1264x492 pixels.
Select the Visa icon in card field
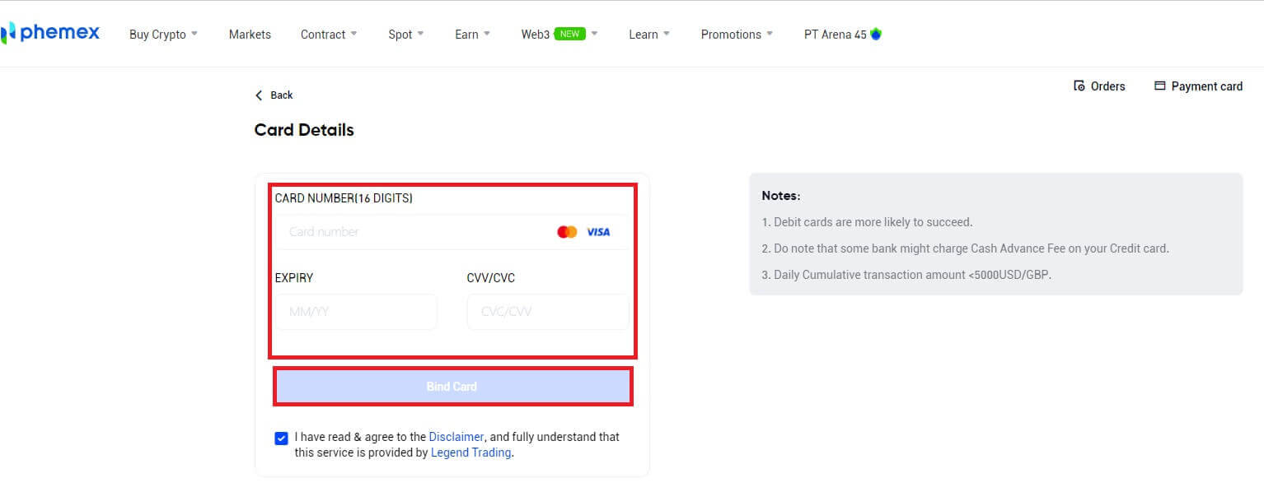tap(599, 231)
